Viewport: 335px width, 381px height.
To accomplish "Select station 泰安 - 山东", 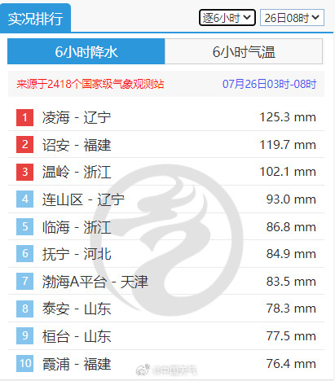I will [x=77, y=309].
